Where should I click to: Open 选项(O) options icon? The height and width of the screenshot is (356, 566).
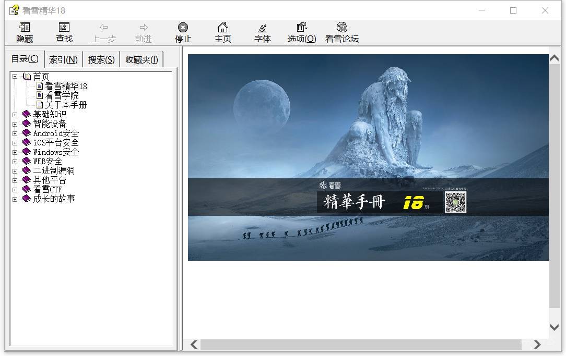pyautogui.click(x=302, y=28)
